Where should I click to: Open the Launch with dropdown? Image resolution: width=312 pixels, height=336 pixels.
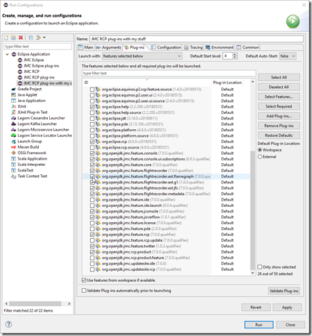142,56
